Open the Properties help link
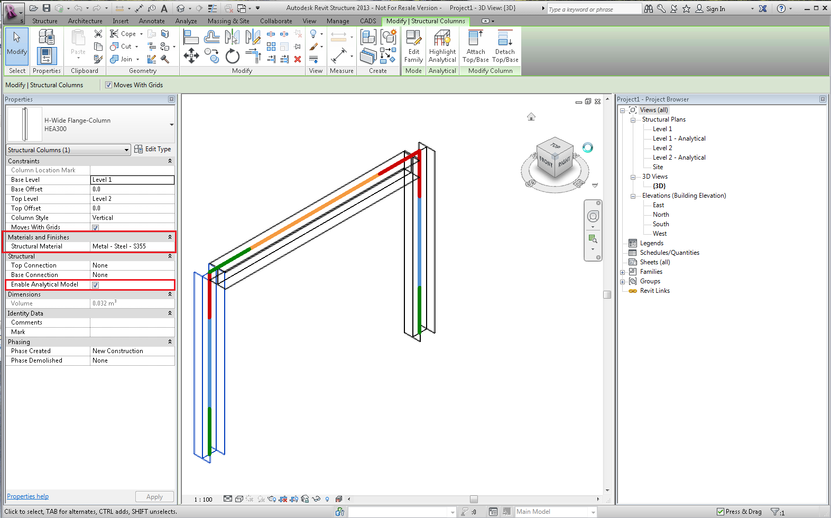This screenshot has width=831, height=518. point(28,496)
